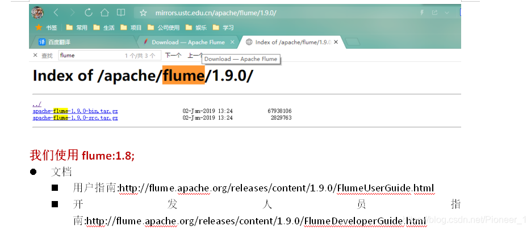Open the 学习 bookmark folder
The image size is (531, 230).
[223, 27]
